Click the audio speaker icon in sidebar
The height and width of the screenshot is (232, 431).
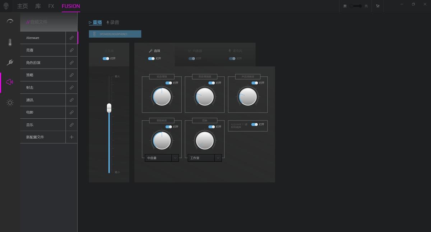10,82
